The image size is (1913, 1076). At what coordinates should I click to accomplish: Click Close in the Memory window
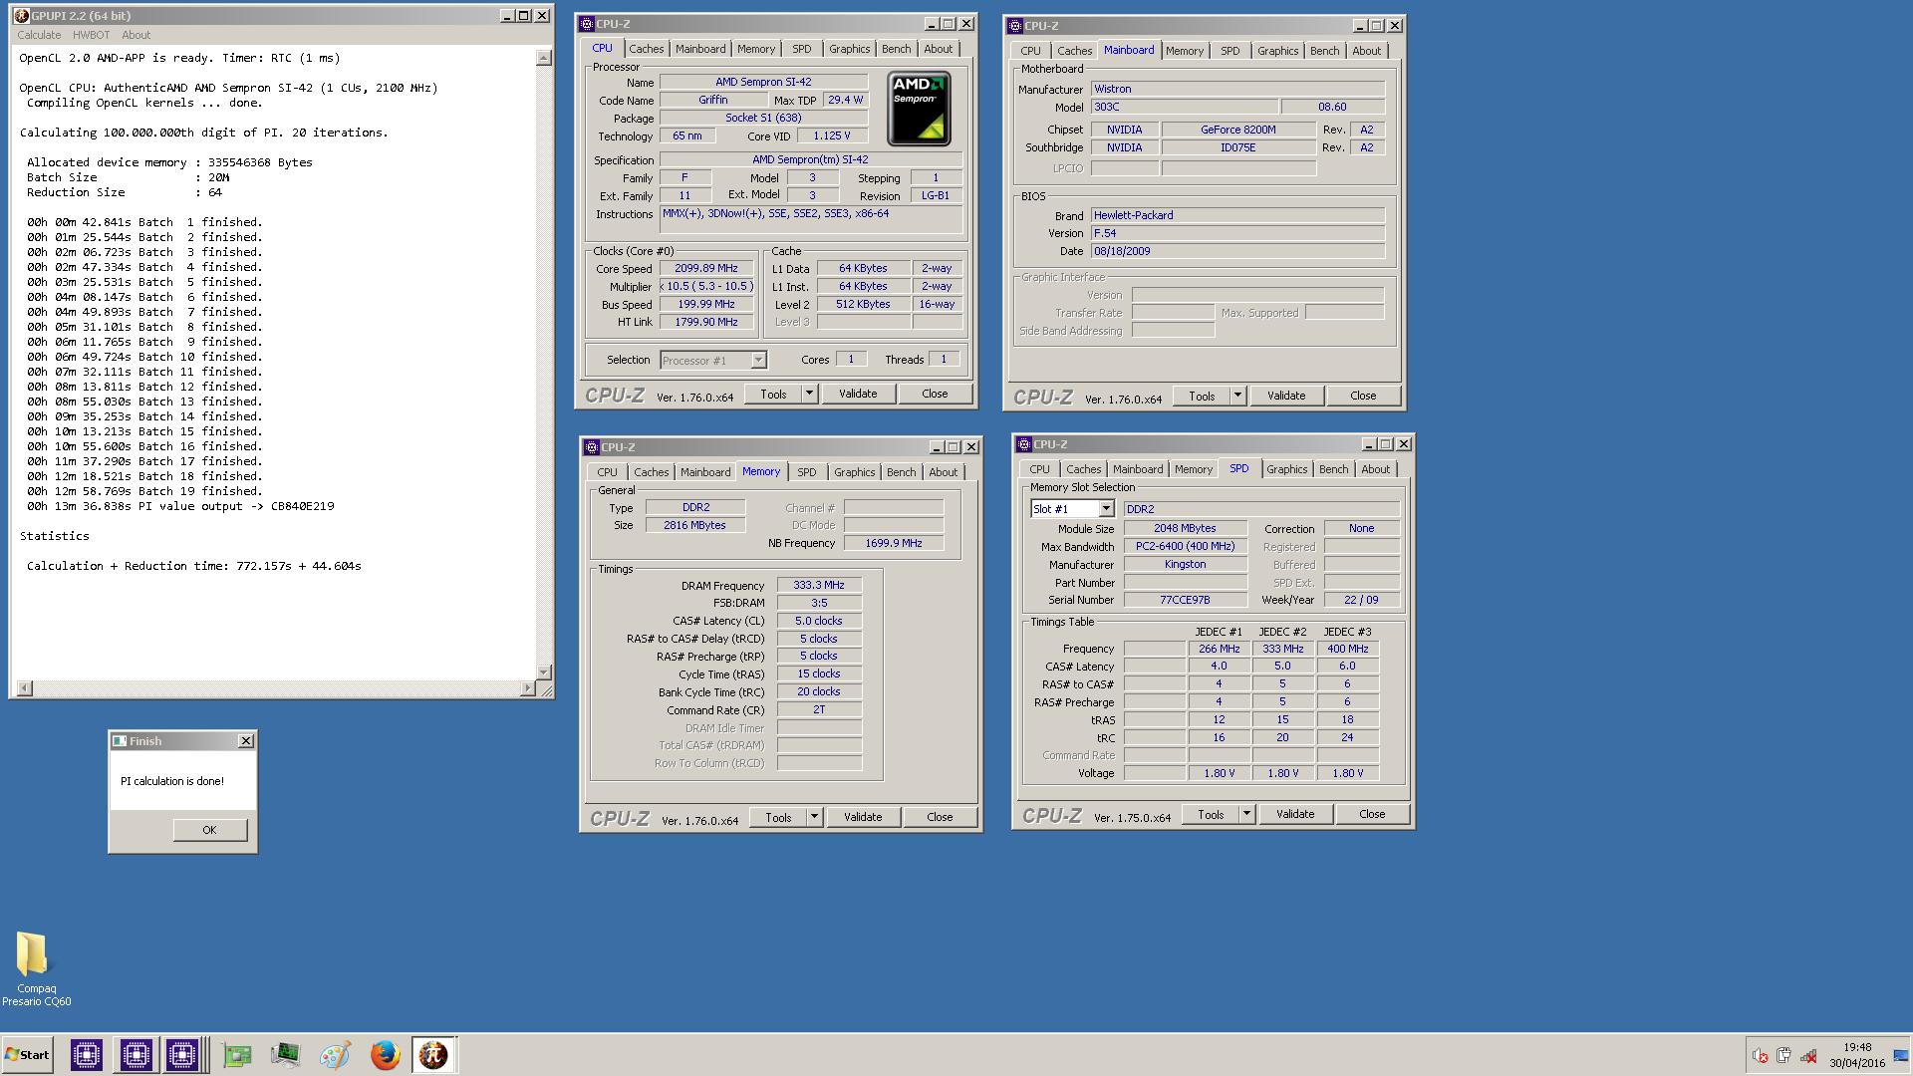(940, 817)
